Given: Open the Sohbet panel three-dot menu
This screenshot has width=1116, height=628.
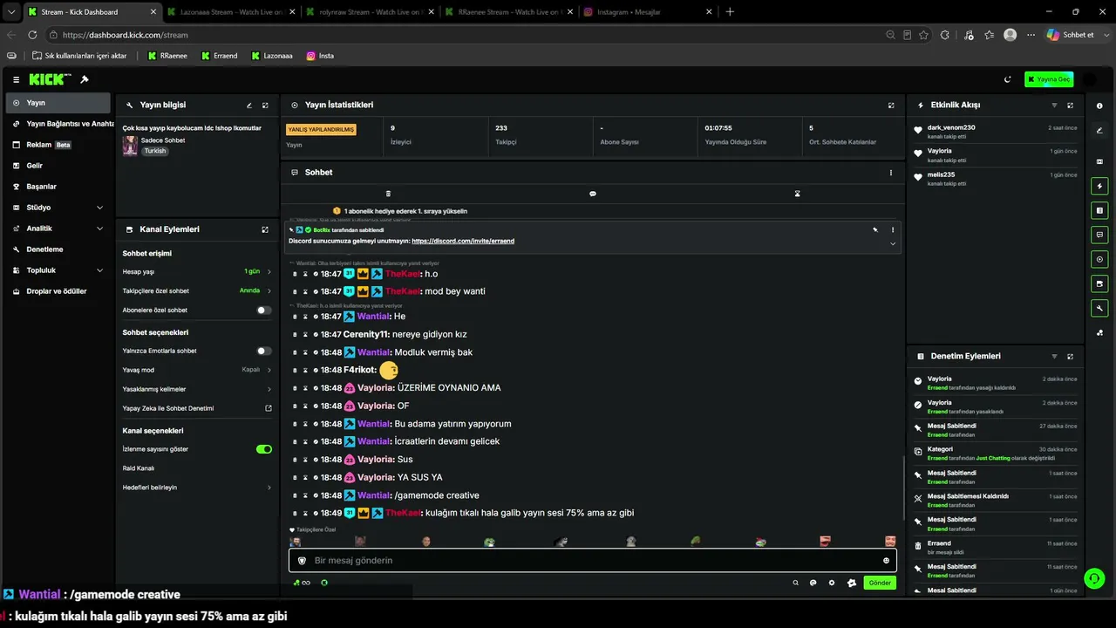Looking at the screenshot, I should 891,173.
